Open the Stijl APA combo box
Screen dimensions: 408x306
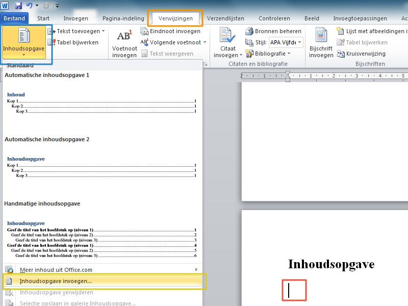(286, 42)
